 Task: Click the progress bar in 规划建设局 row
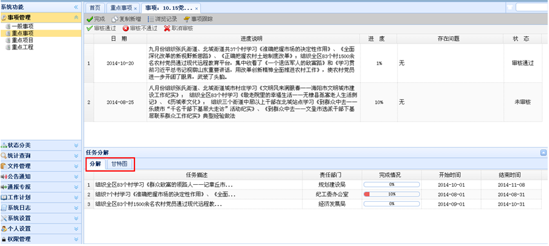pyautogui.click(x=391, y=184)
